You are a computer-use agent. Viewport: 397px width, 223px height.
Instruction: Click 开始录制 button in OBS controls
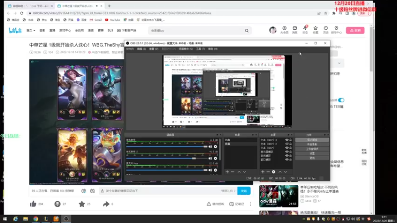(x=312, y=144)
